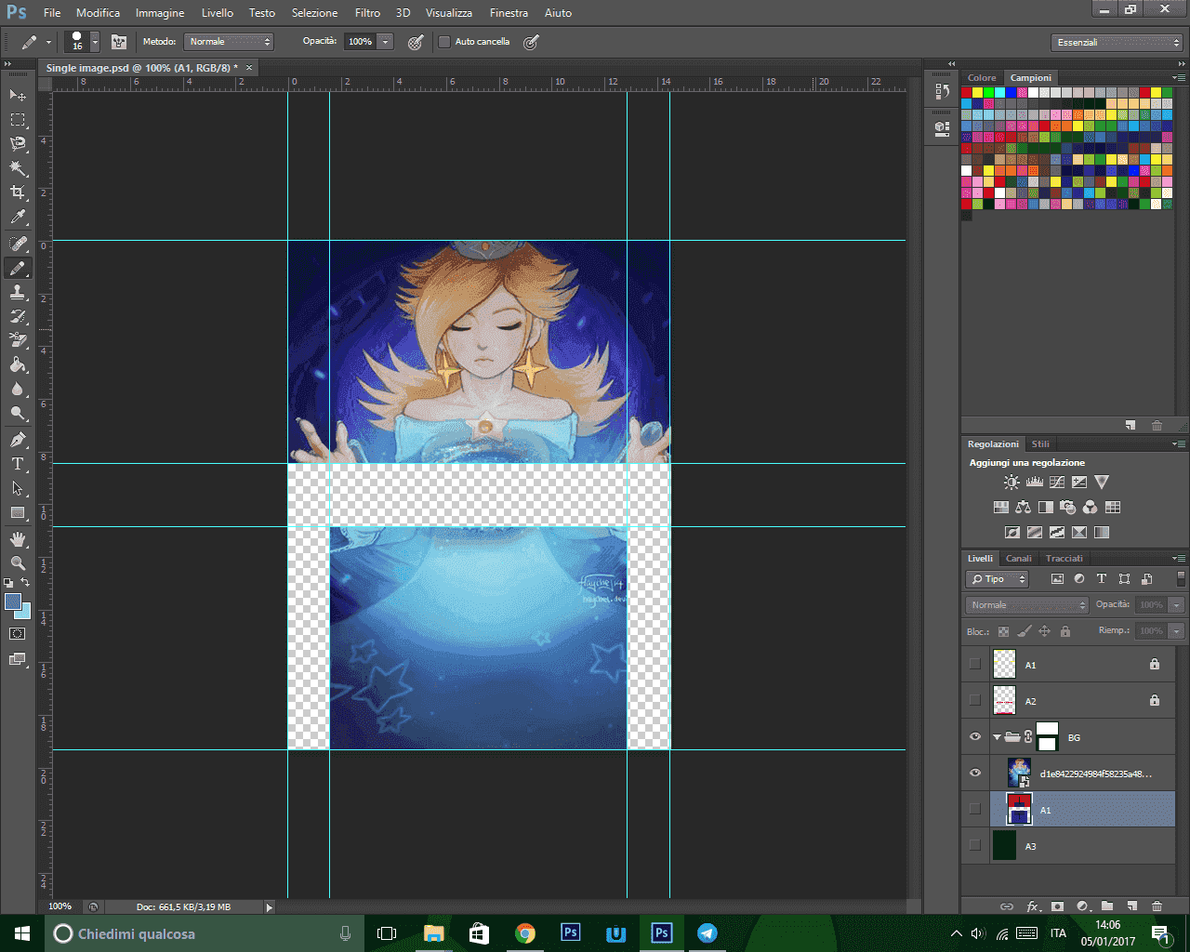
Task: Add a Levels adjustment
Action: 1034,482
